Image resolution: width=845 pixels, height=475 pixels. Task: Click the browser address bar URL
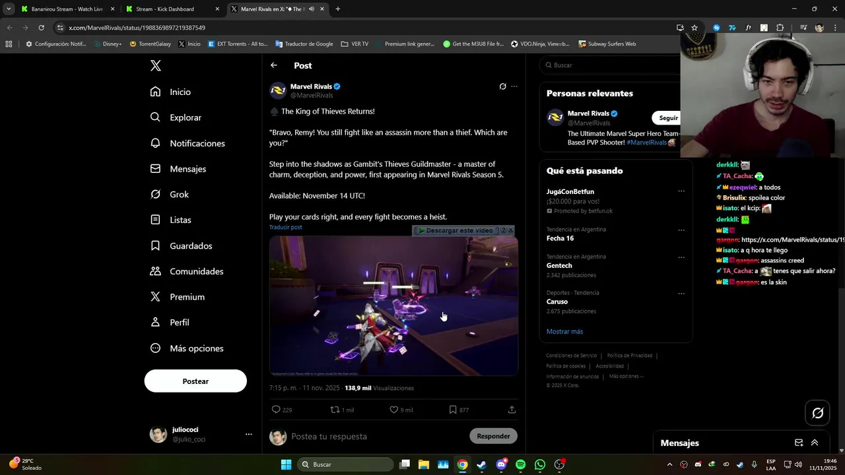tap(137, 28)
